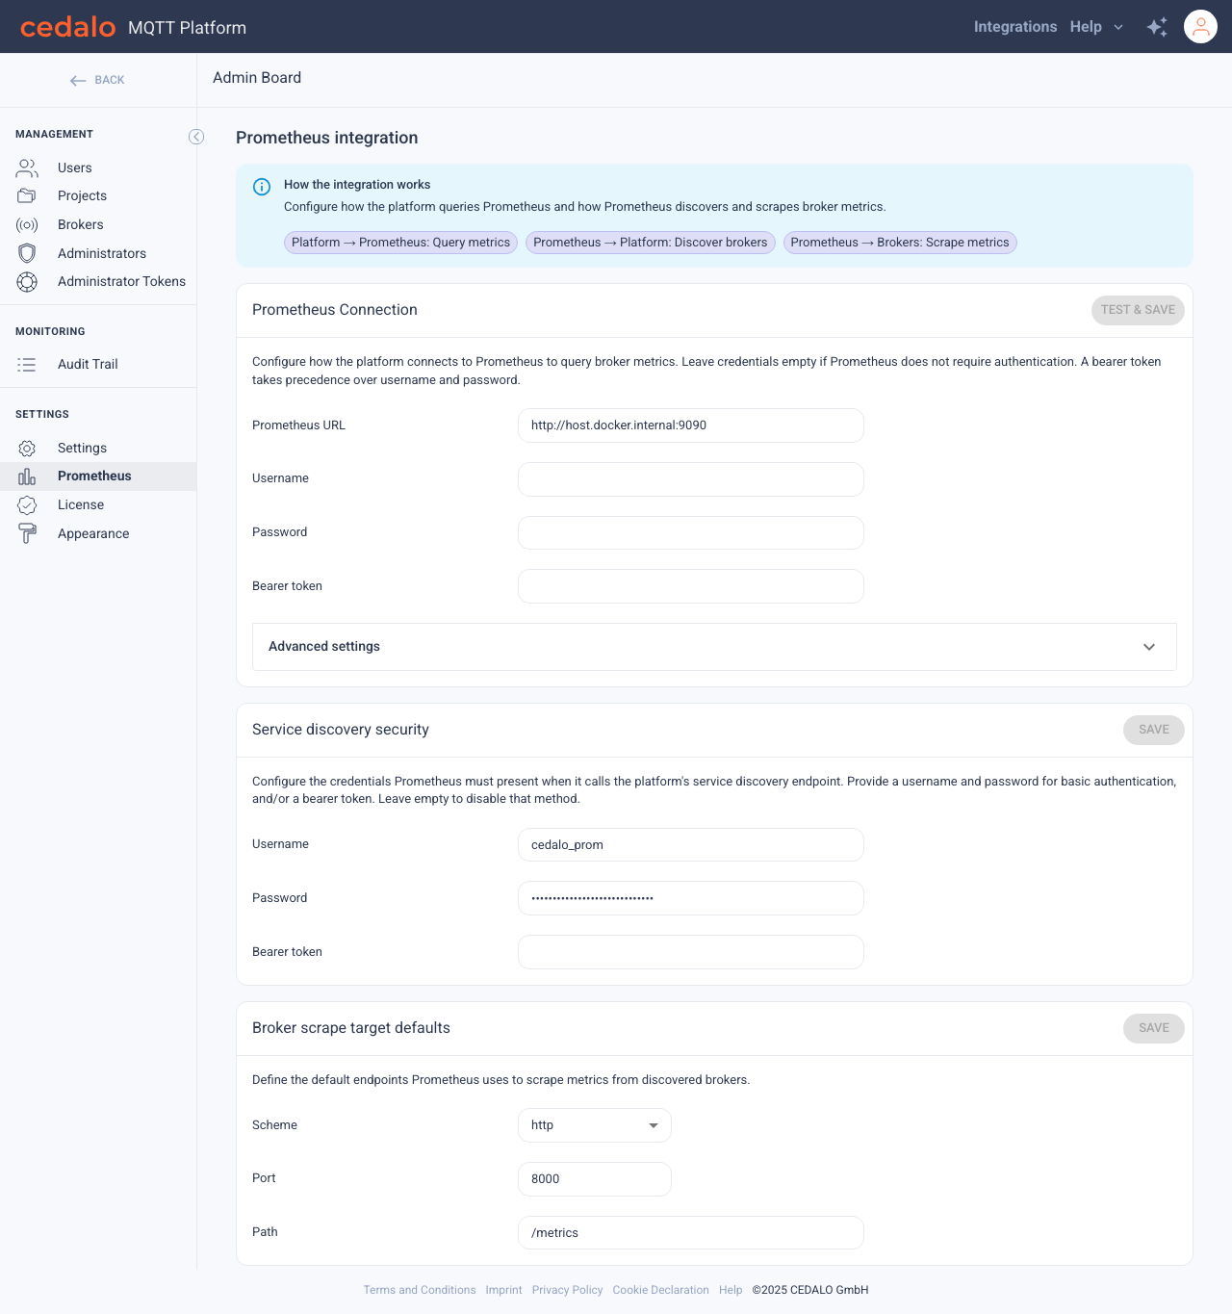The width and height of the screenshot is (1232, 1314).
Task: Click the sparkle AI assistant icon
Action: click(1157, 27)
